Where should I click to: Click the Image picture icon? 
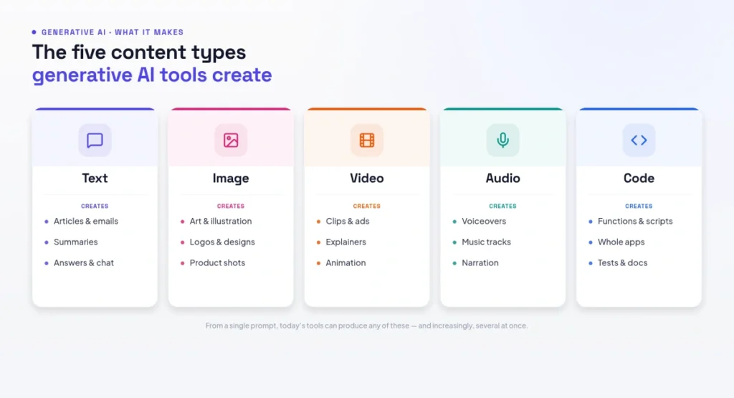[x=231, y=140]
